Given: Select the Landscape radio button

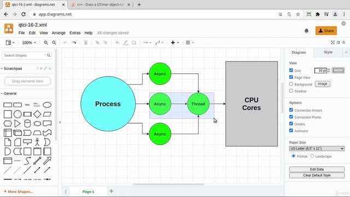Looking at the screenshot, I should (x=312, y=156).
